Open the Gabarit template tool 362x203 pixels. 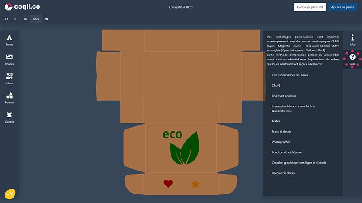tap(10, 117)
